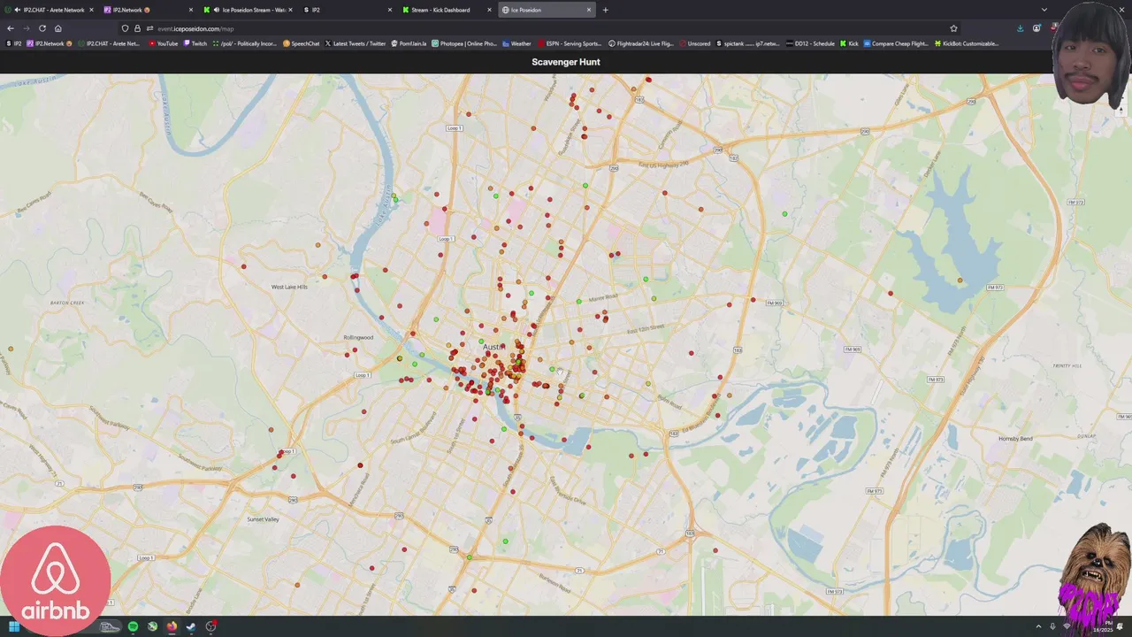Open the Photopea bookmark
The height and width of the screenshot is (637, 1132).
(464, 43)
